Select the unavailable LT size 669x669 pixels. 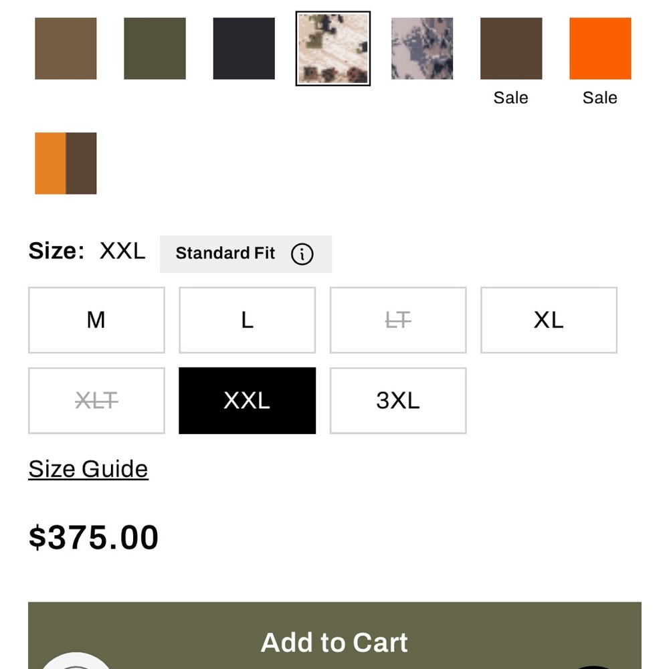[398, 320]
